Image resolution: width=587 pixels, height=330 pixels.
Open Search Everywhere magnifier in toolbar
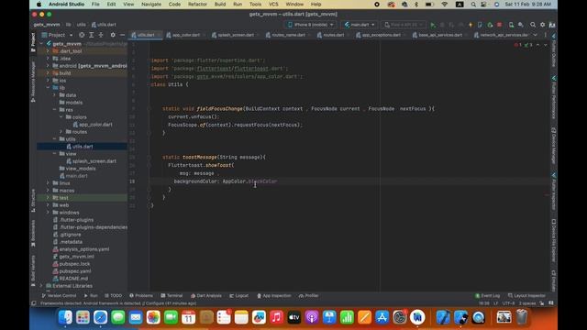533,25
